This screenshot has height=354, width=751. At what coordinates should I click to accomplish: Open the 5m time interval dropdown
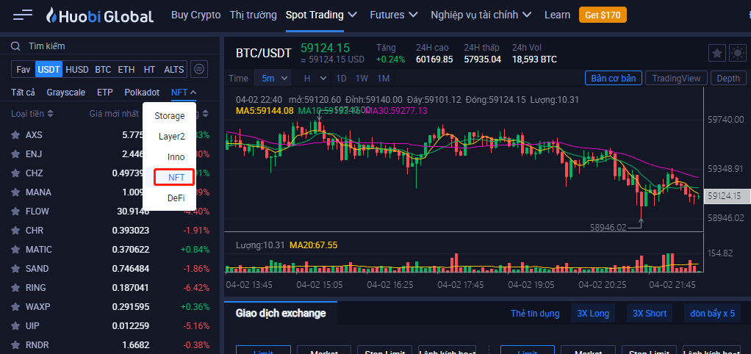pos(273,78)
